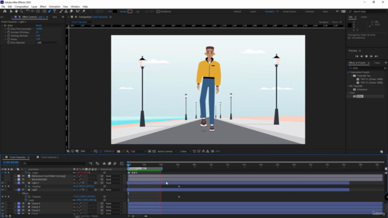Viewport: 388px width, 218px height.
Task: Hide the Light 2 layer eye
Action: pos(2,183)
